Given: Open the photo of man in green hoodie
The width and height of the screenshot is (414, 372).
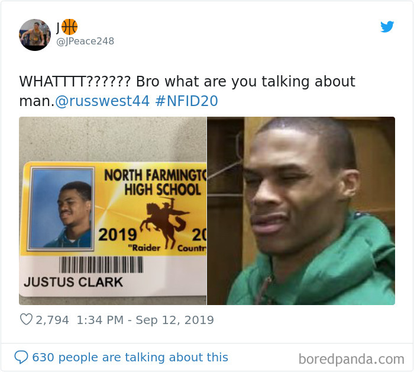Looking at the screenshot, I should [301, 211].
